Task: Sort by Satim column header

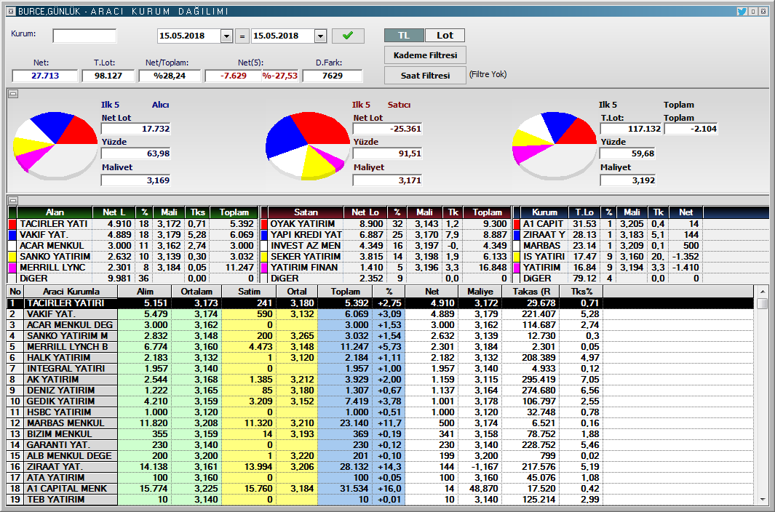Action: pyautogui.click(x=249, y=292)
